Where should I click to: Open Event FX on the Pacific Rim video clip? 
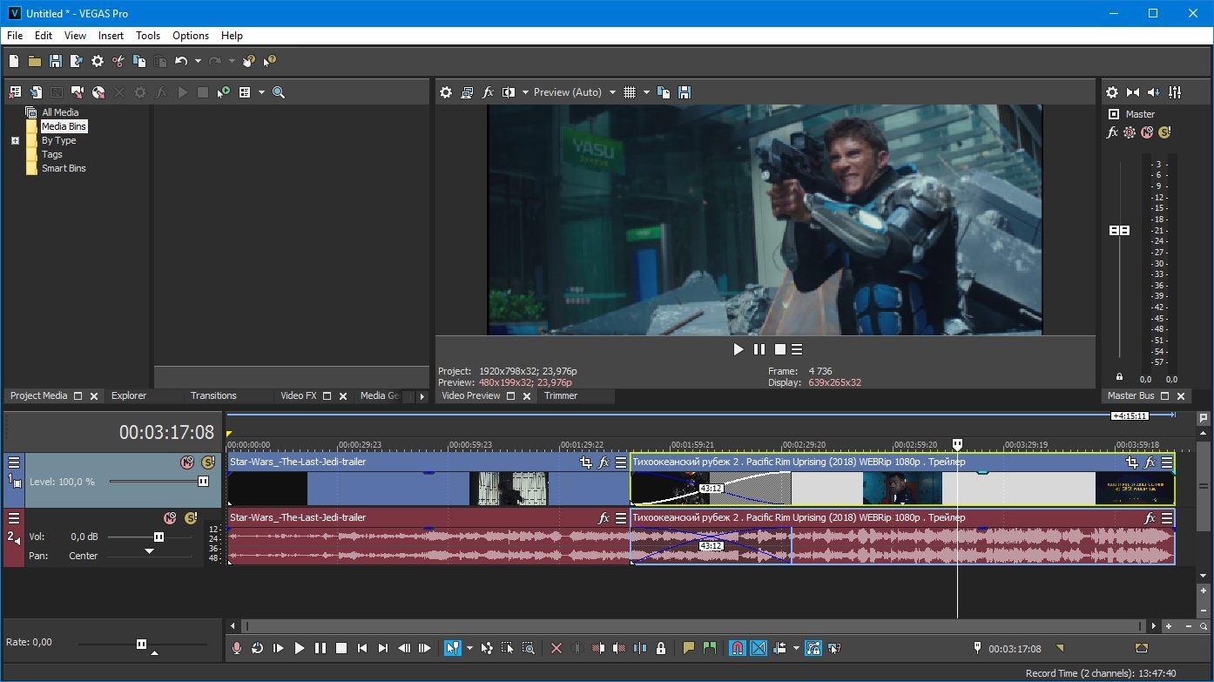(1150, 463)
